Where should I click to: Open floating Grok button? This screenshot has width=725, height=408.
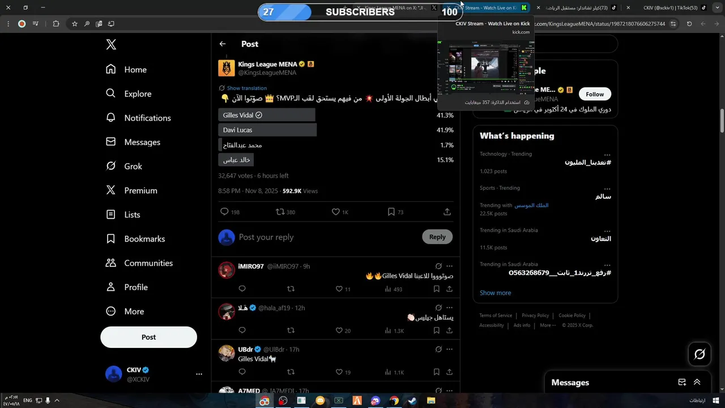point(700,354)
